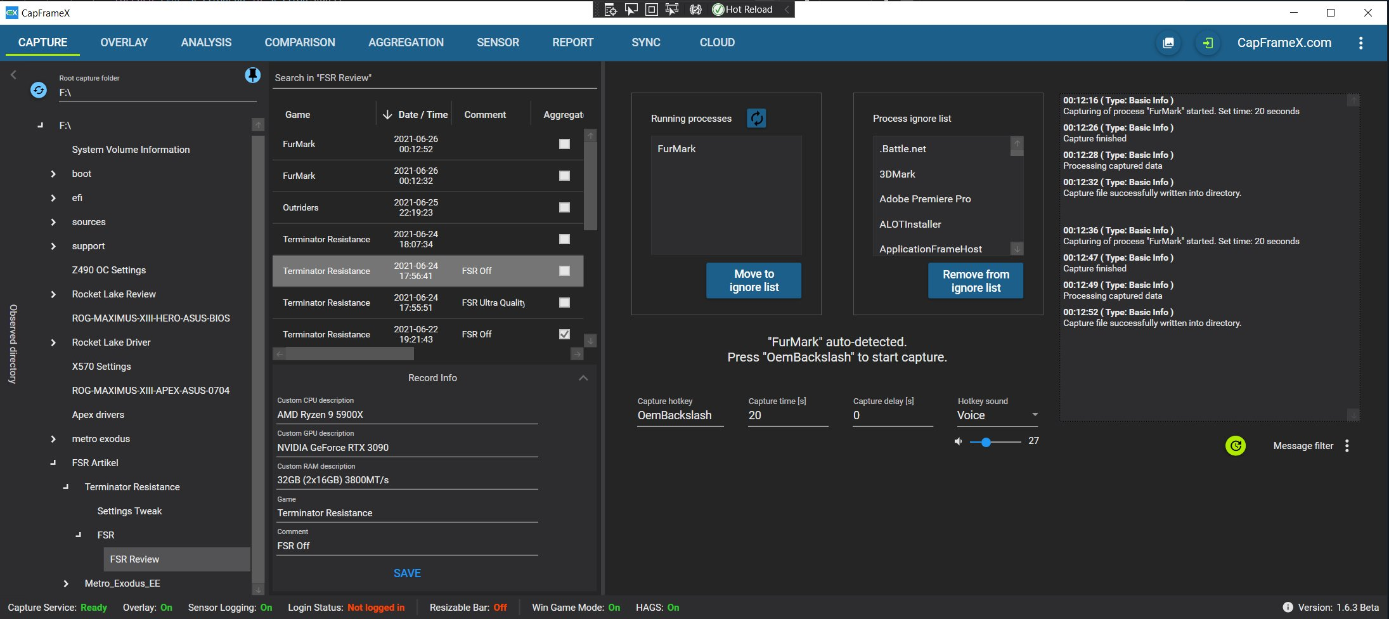This screenshot has width=1389, height=619.
Task: Open the CapFrameX.com link
Action: 1284,43
